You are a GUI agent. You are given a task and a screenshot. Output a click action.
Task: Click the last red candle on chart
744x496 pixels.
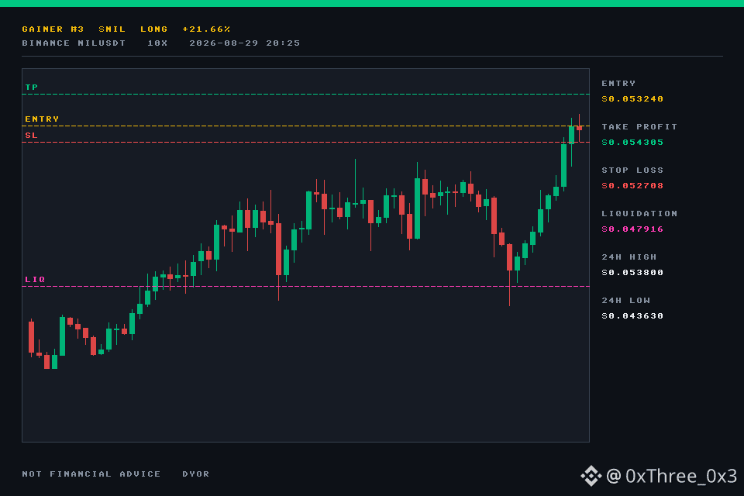[x=579, y=128]
